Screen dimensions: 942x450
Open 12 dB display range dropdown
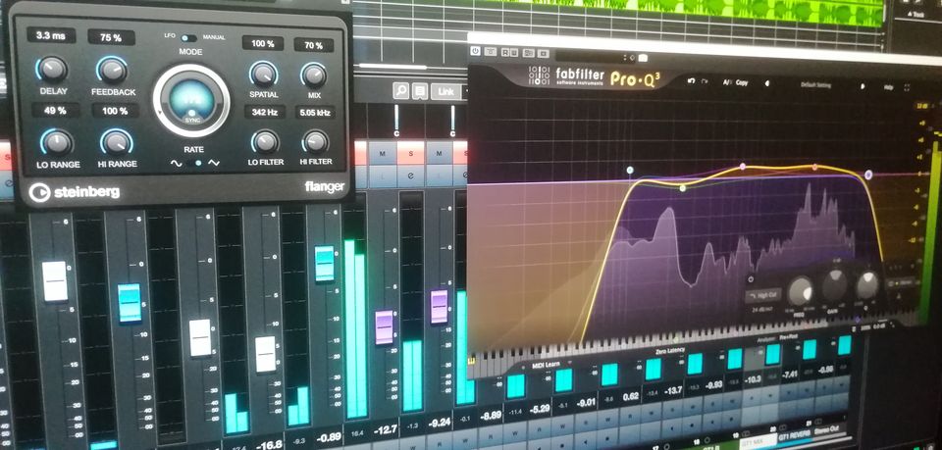[920, 106]
